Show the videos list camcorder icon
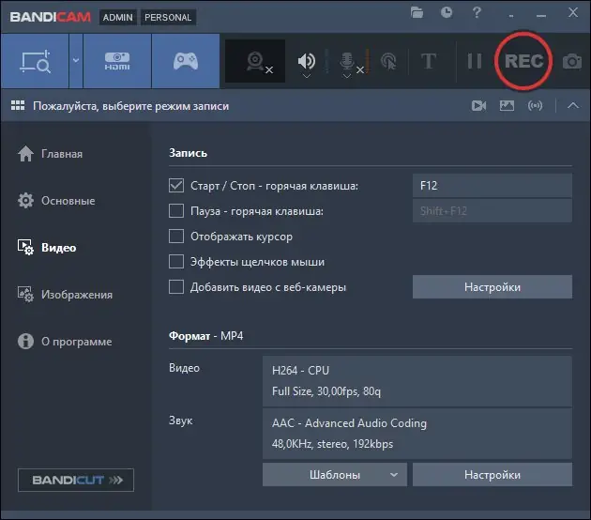Viewport: 591px width, 520px height. coord(478,105)
